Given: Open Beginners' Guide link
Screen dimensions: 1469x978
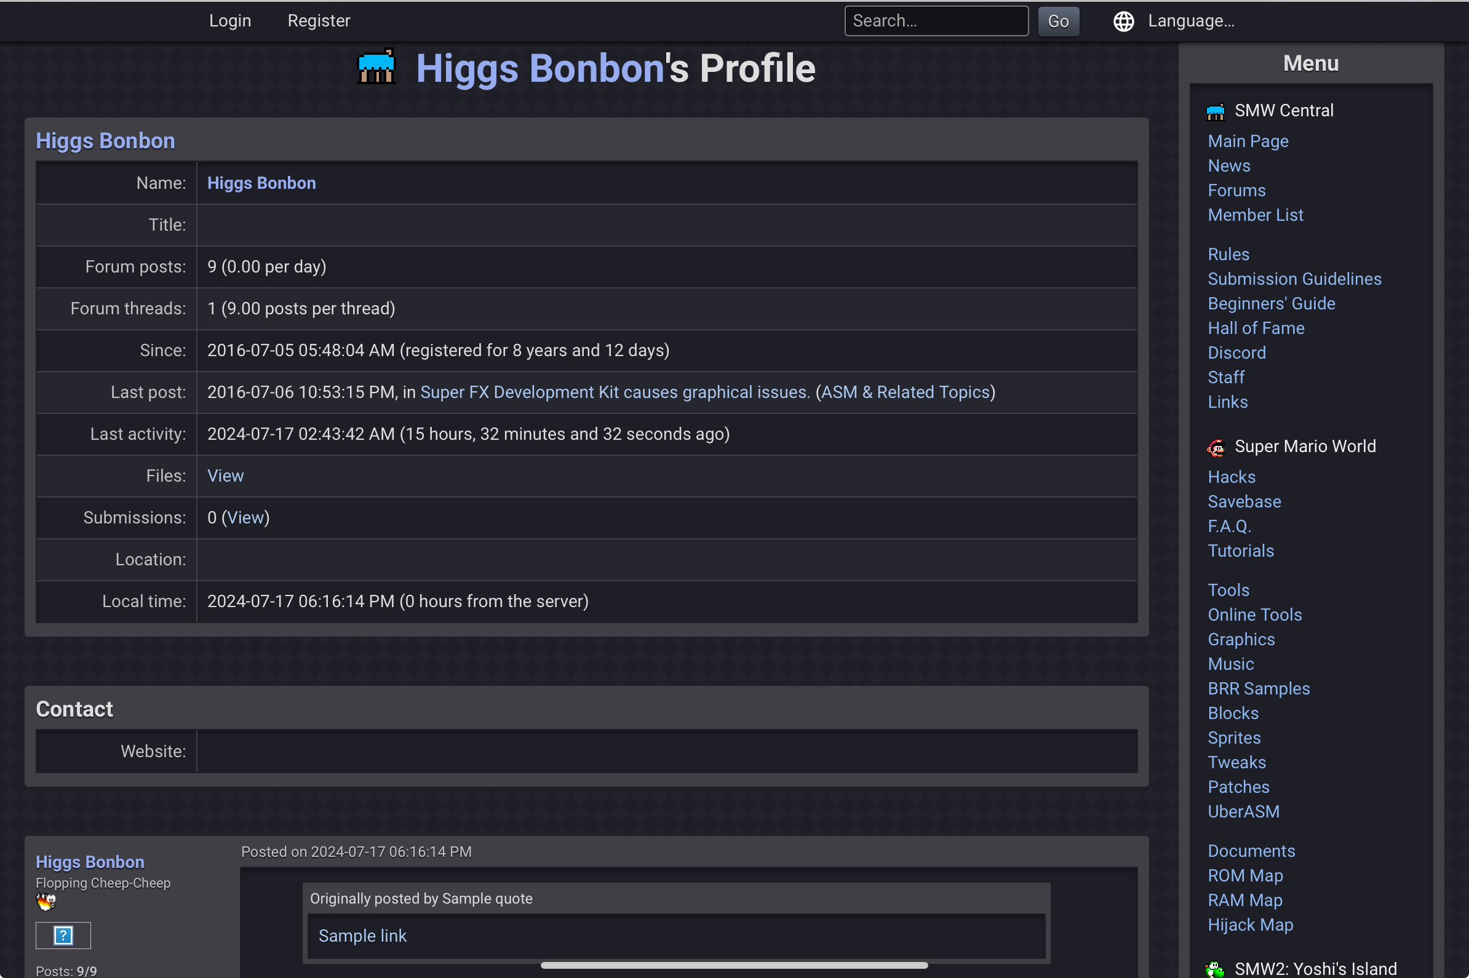Looking at the screenshot, I should point(1272,303).
